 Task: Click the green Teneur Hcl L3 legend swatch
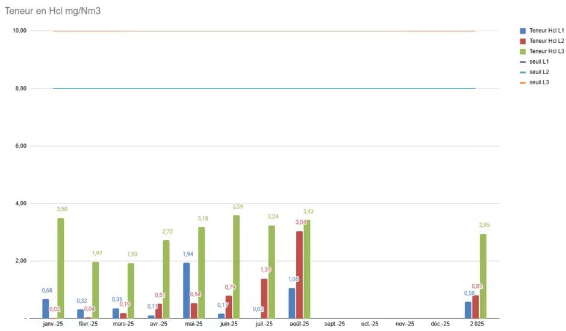click(522, 51)
